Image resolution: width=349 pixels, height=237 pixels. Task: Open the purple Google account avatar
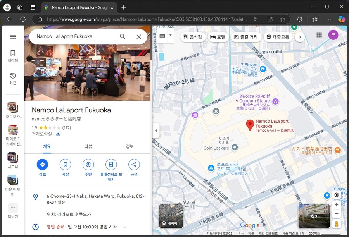pos(333,35)
